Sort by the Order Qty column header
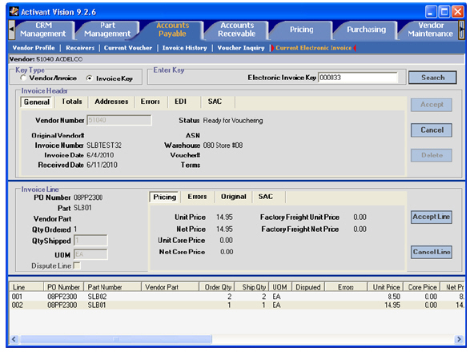The width and height of the screenshot is (470, 355). (217, 287)
